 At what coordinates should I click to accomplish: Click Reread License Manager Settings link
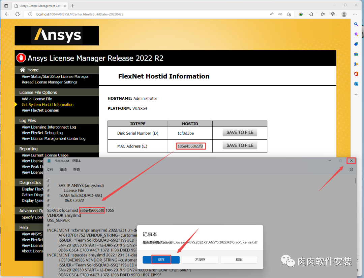(50, 82)
